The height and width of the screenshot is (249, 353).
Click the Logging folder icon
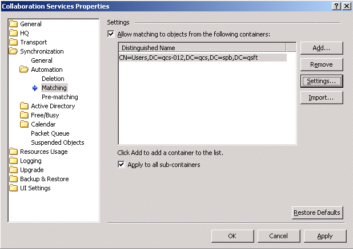[x=14, y=161]
